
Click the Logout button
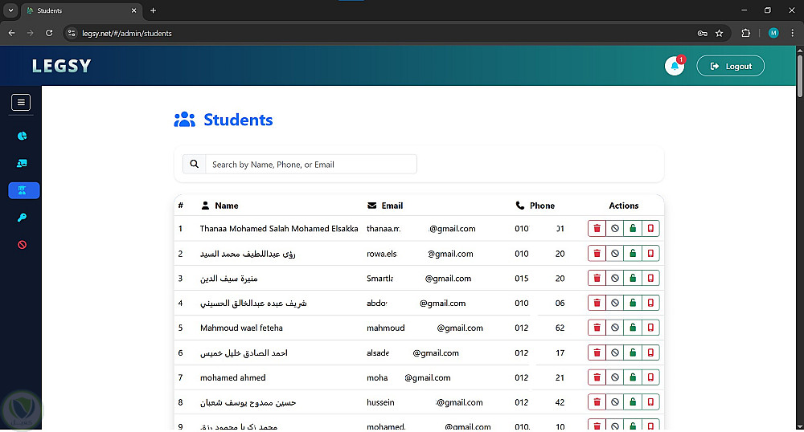tap(730, 66)
